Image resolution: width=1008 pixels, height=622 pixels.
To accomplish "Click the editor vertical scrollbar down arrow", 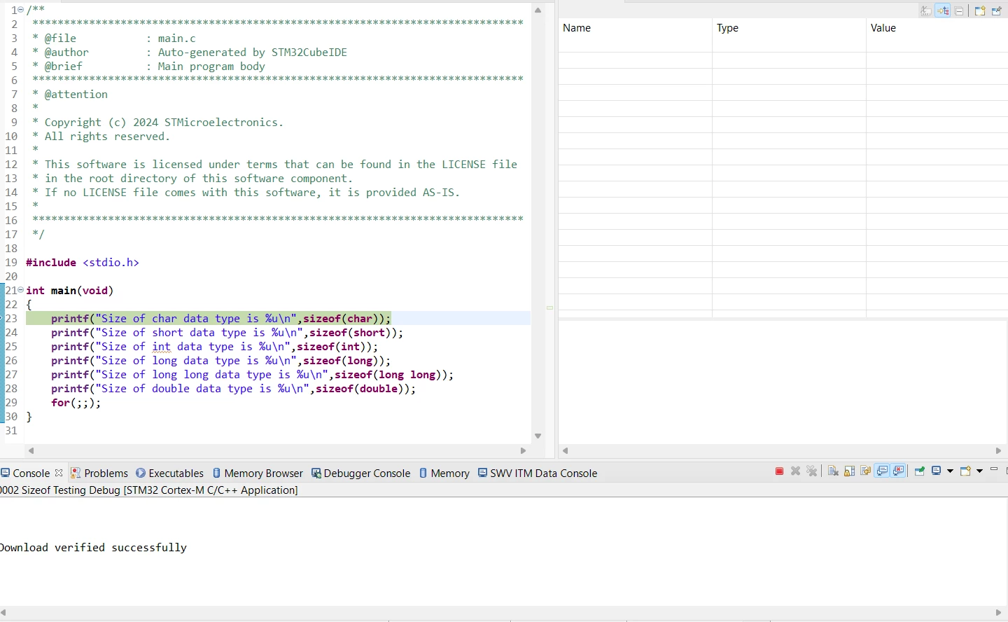I will click(x=538, y=436).
